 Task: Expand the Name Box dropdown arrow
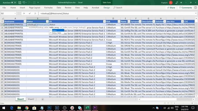[15, 13]
